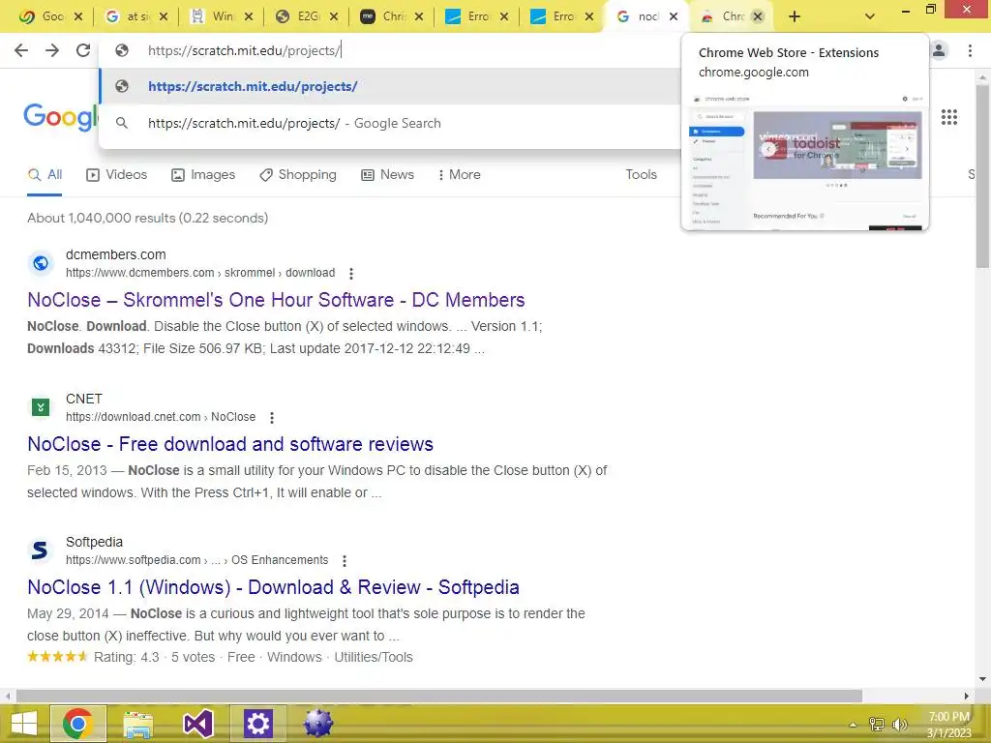Open the tab search chevron
Viewport: 991px width, 743px height.
point(870,16)
